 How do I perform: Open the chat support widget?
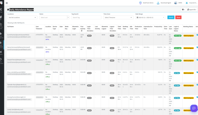[193, 108]
